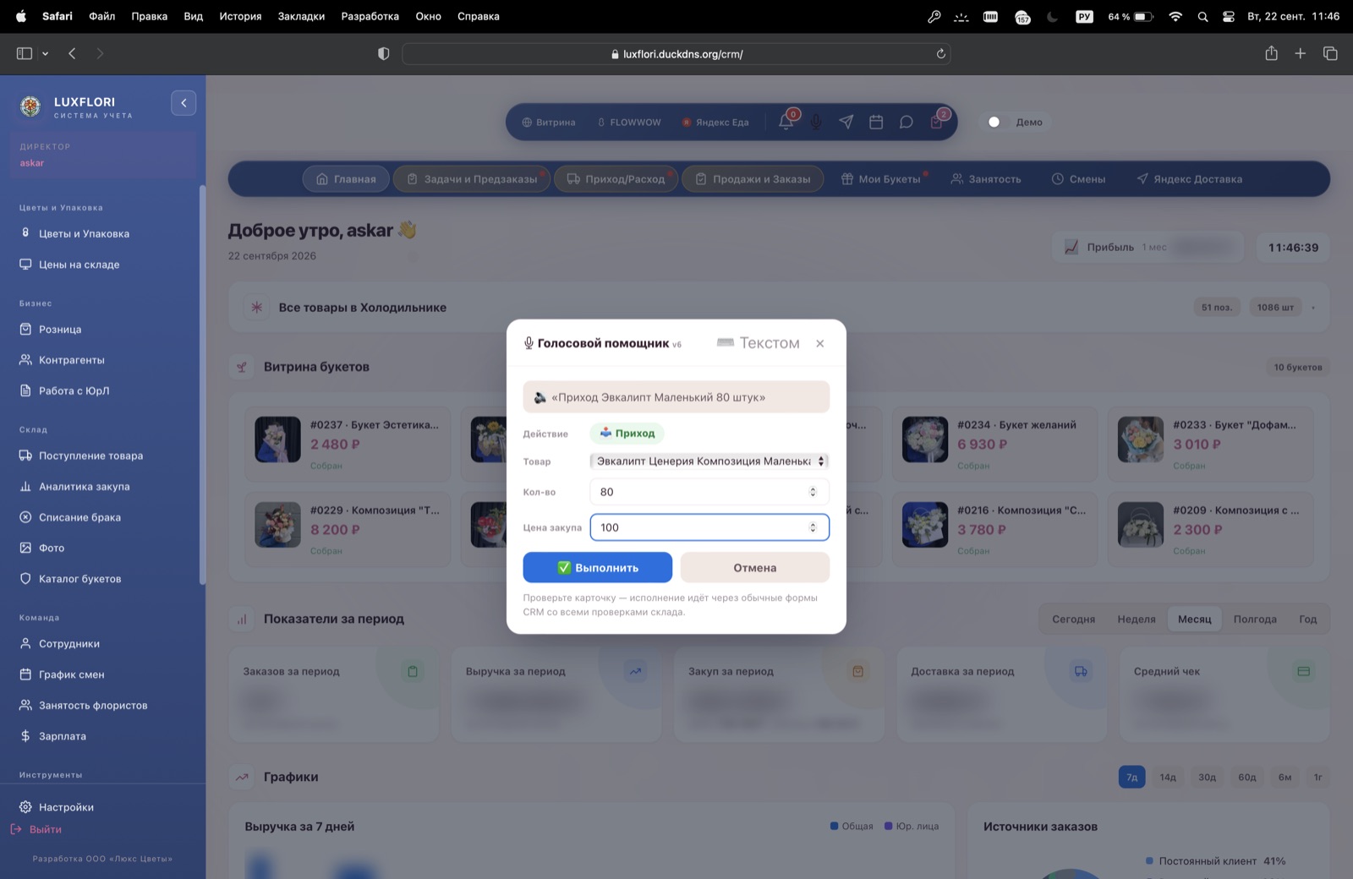Show Safari tab overview

[x=1330, y=53]
